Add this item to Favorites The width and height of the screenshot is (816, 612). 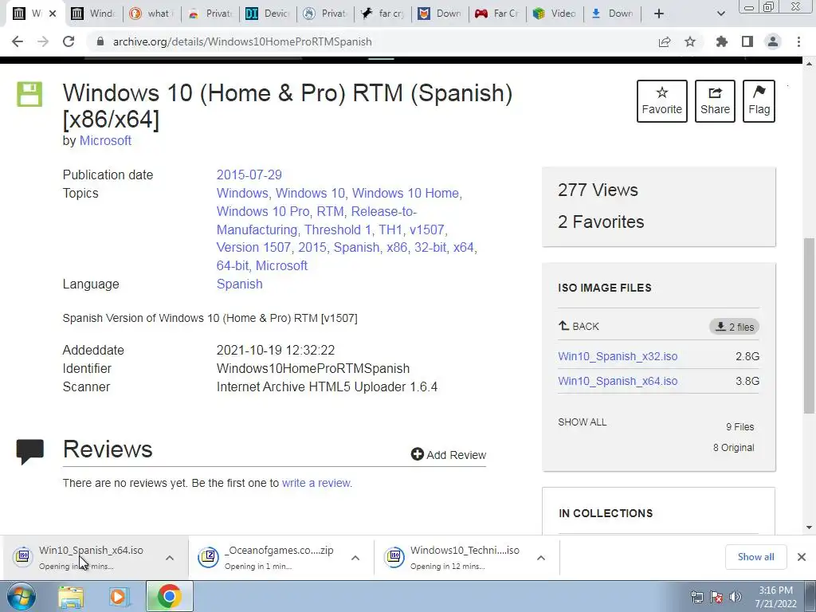(x=662, y=101)
